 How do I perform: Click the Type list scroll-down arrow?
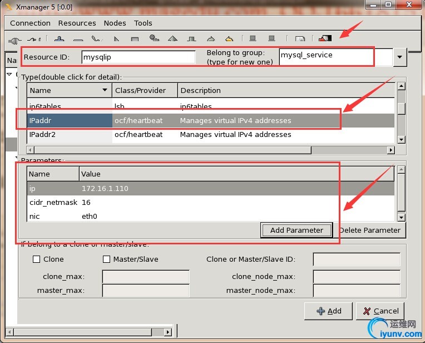pyautogui.click(x=402, y=139)
